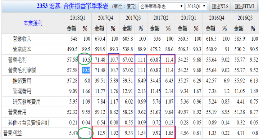Screen dimensions: 259x139
Task: Click the 4.56 operating profit value
Action: coord(185,133)
